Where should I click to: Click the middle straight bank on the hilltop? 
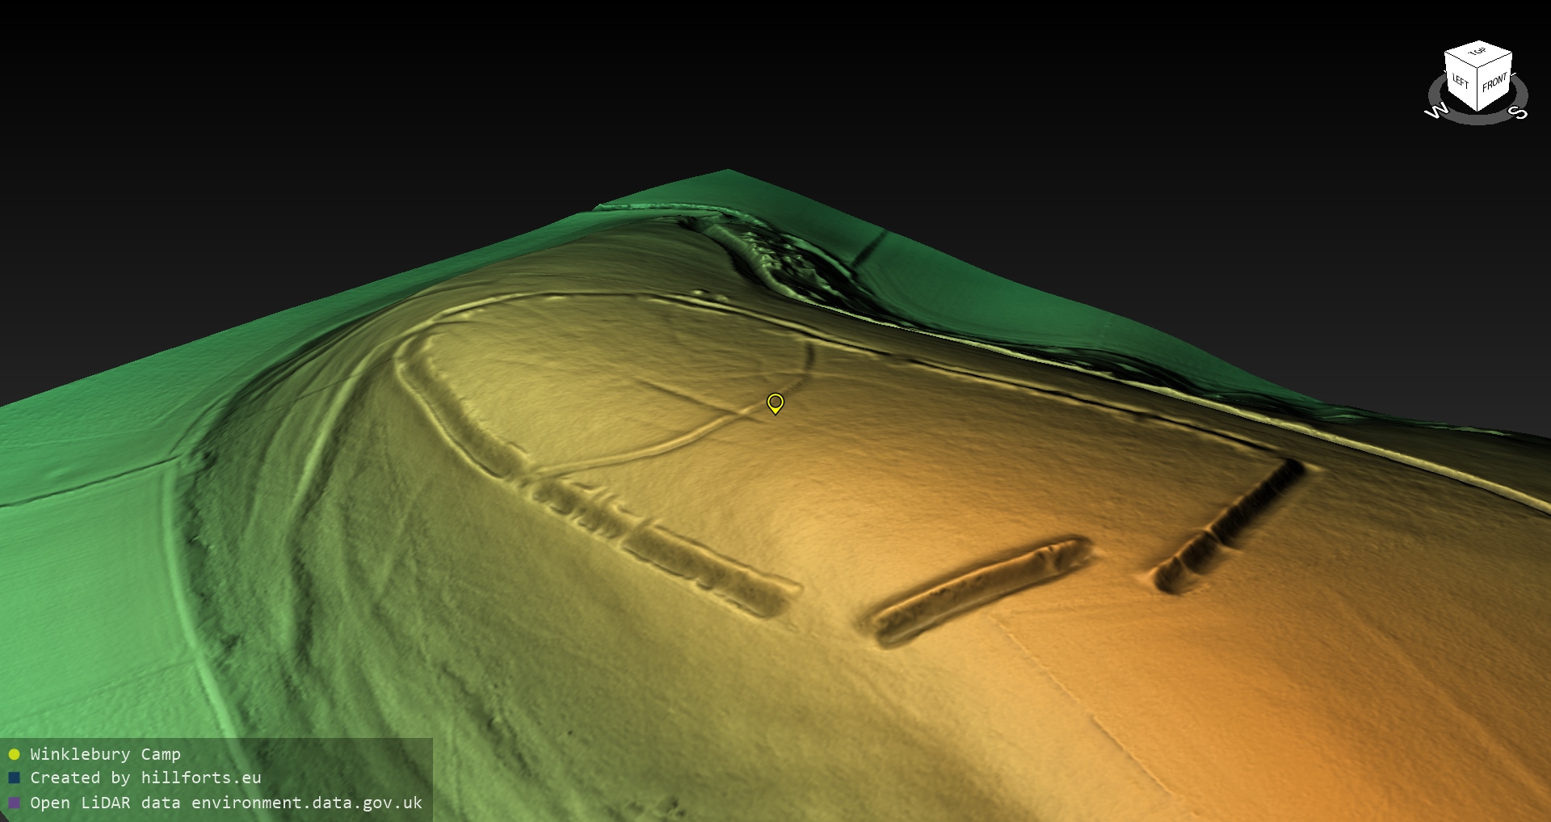pos(981,588)
